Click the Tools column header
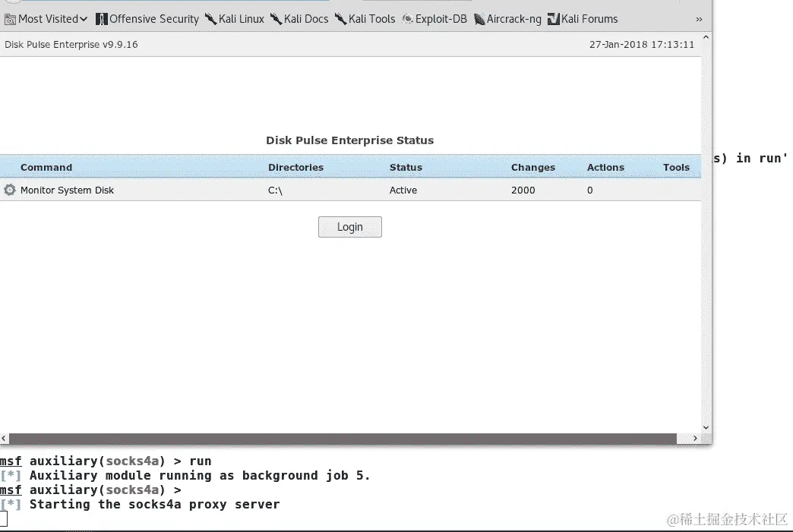Image resolution: width=793 pixels, height=532 pixels. (676, 167)
